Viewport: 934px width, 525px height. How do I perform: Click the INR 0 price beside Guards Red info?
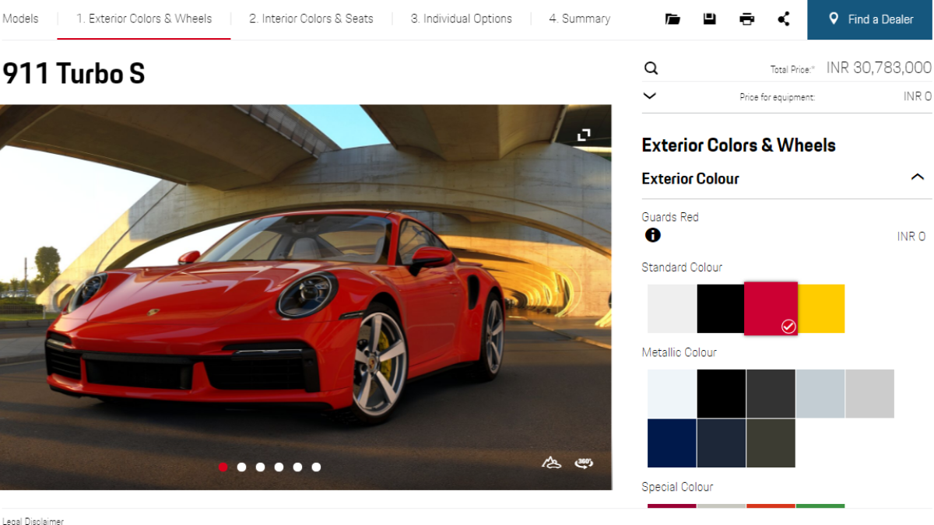tap(911, 236)
